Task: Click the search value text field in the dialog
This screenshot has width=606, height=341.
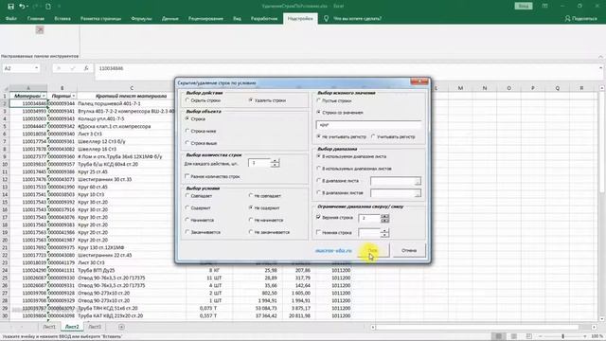Action: click(368, 125)
